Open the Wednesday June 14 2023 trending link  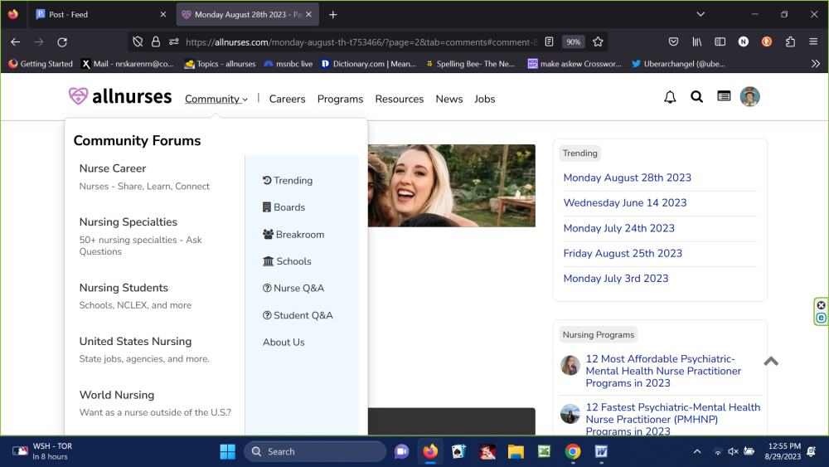(x=625, y=203)
